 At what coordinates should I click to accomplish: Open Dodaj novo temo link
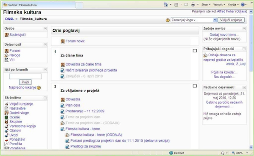224,35
